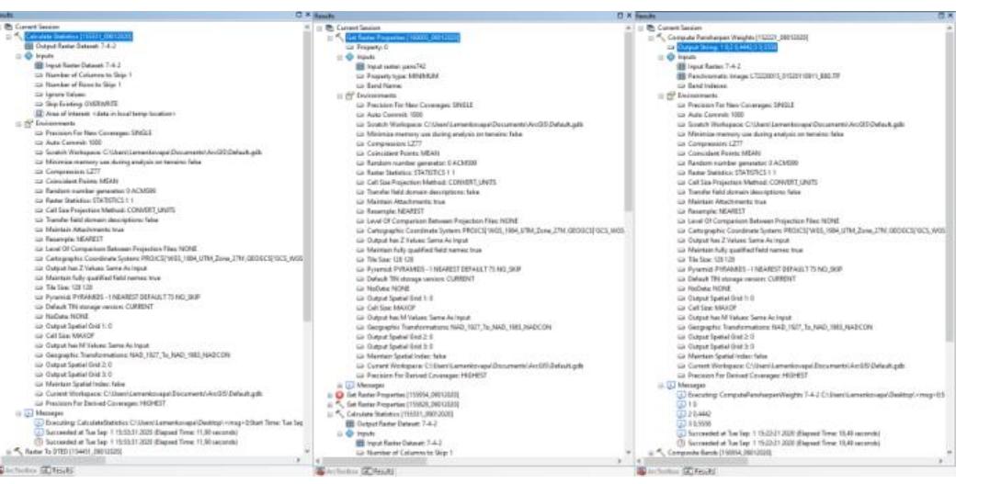This screenshot has height=484, width=990.
Task: Select highlighted Get Raster Properties result in middle panel
Action: point(403,38)
